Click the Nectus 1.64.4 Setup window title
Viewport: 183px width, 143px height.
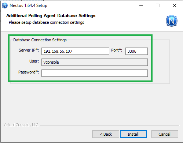pos(28,5)
